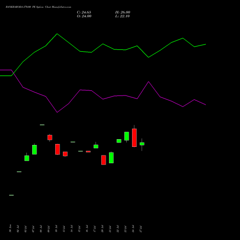
Task: Click the high value "H: 26.00"
Action: pyautogui.click(x=123, y=12)
